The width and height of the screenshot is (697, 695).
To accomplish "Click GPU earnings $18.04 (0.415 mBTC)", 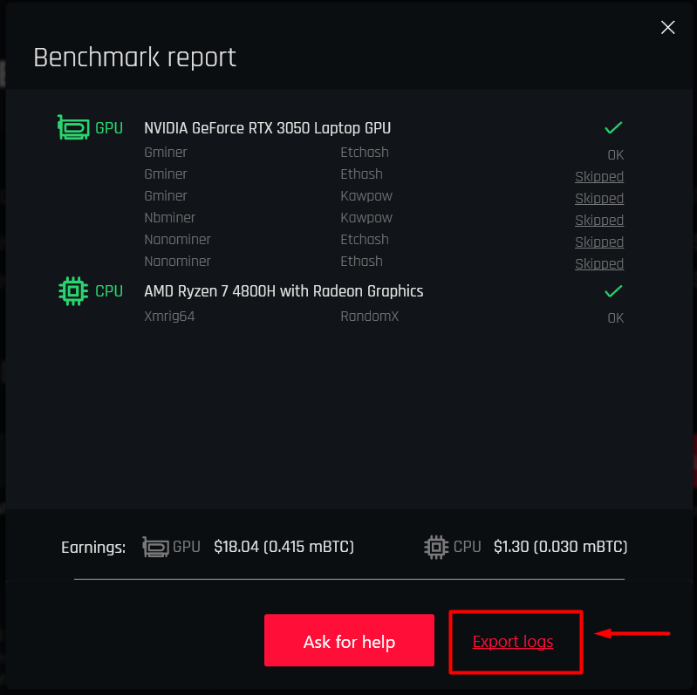I will (x=284, y=547).
